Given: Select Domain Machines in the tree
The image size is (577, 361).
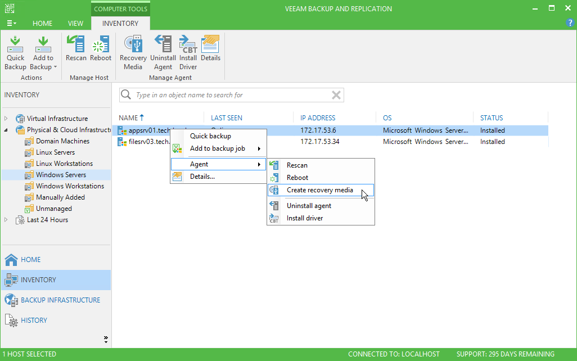Looking at the screenshot, I should pyautogui.click(x=62, y=141).
